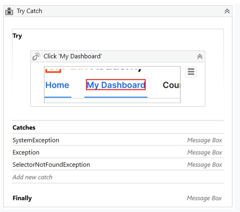The height and width of the screenshot is (212, 240).
Task: Click the Message Box beside SelectorNotFoundException
Action: [204, 164]
